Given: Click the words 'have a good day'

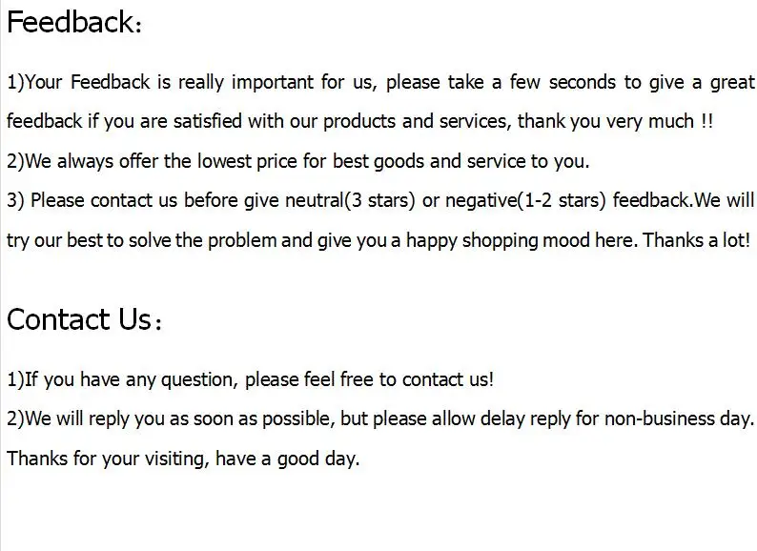Looking at the screenshot, I should [x=286, y=459].
